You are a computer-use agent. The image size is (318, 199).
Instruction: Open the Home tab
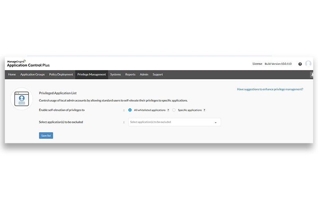pos(12,74)
